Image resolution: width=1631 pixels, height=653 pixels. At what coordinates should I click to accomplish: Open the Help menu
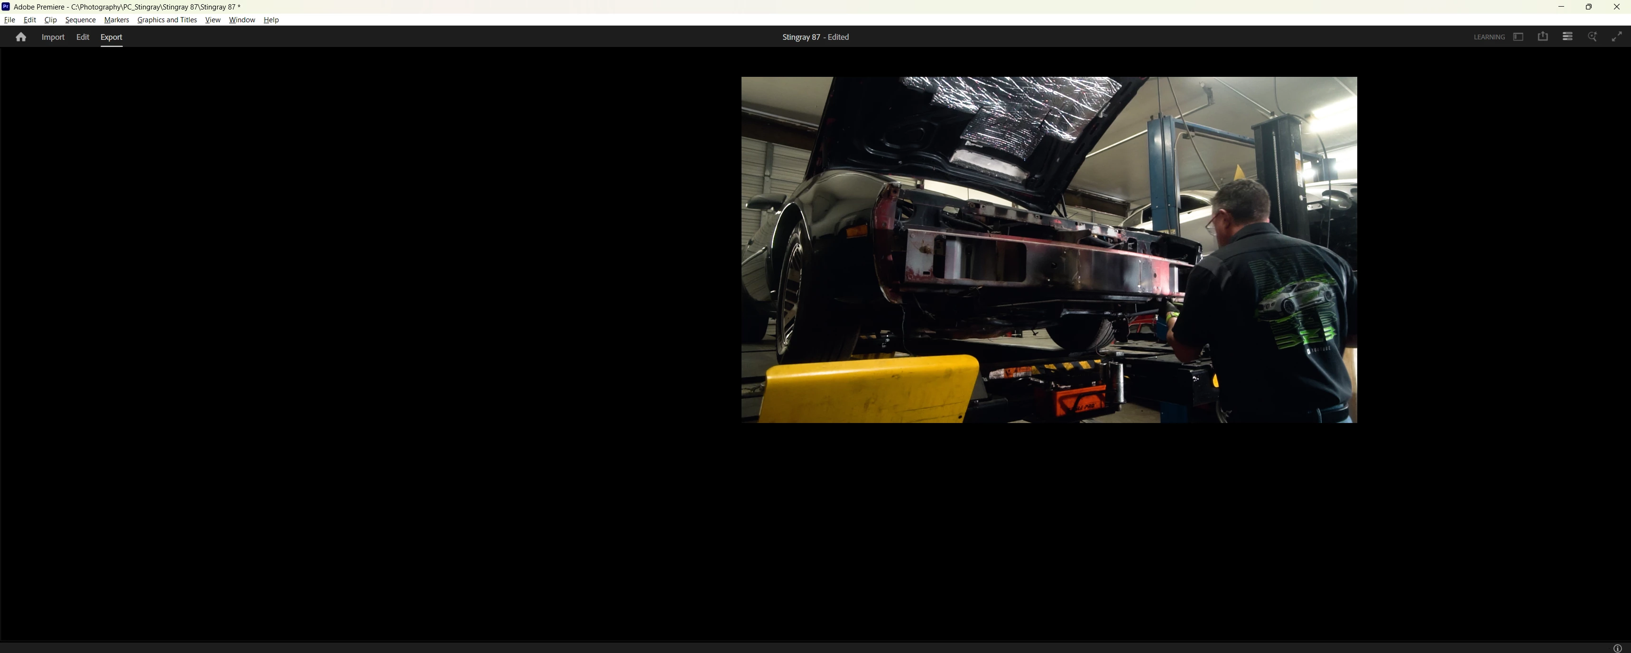(271, 19)
